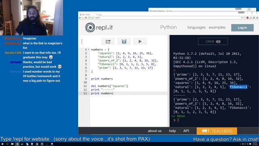Click the webcam video feed
This screenshot has height=146, width=259.
[32, 17]
